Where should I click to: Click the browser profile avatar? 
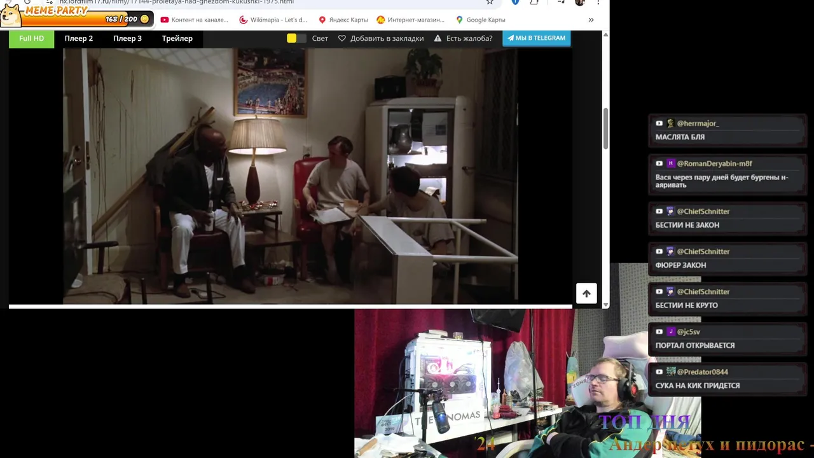[579, 3]
